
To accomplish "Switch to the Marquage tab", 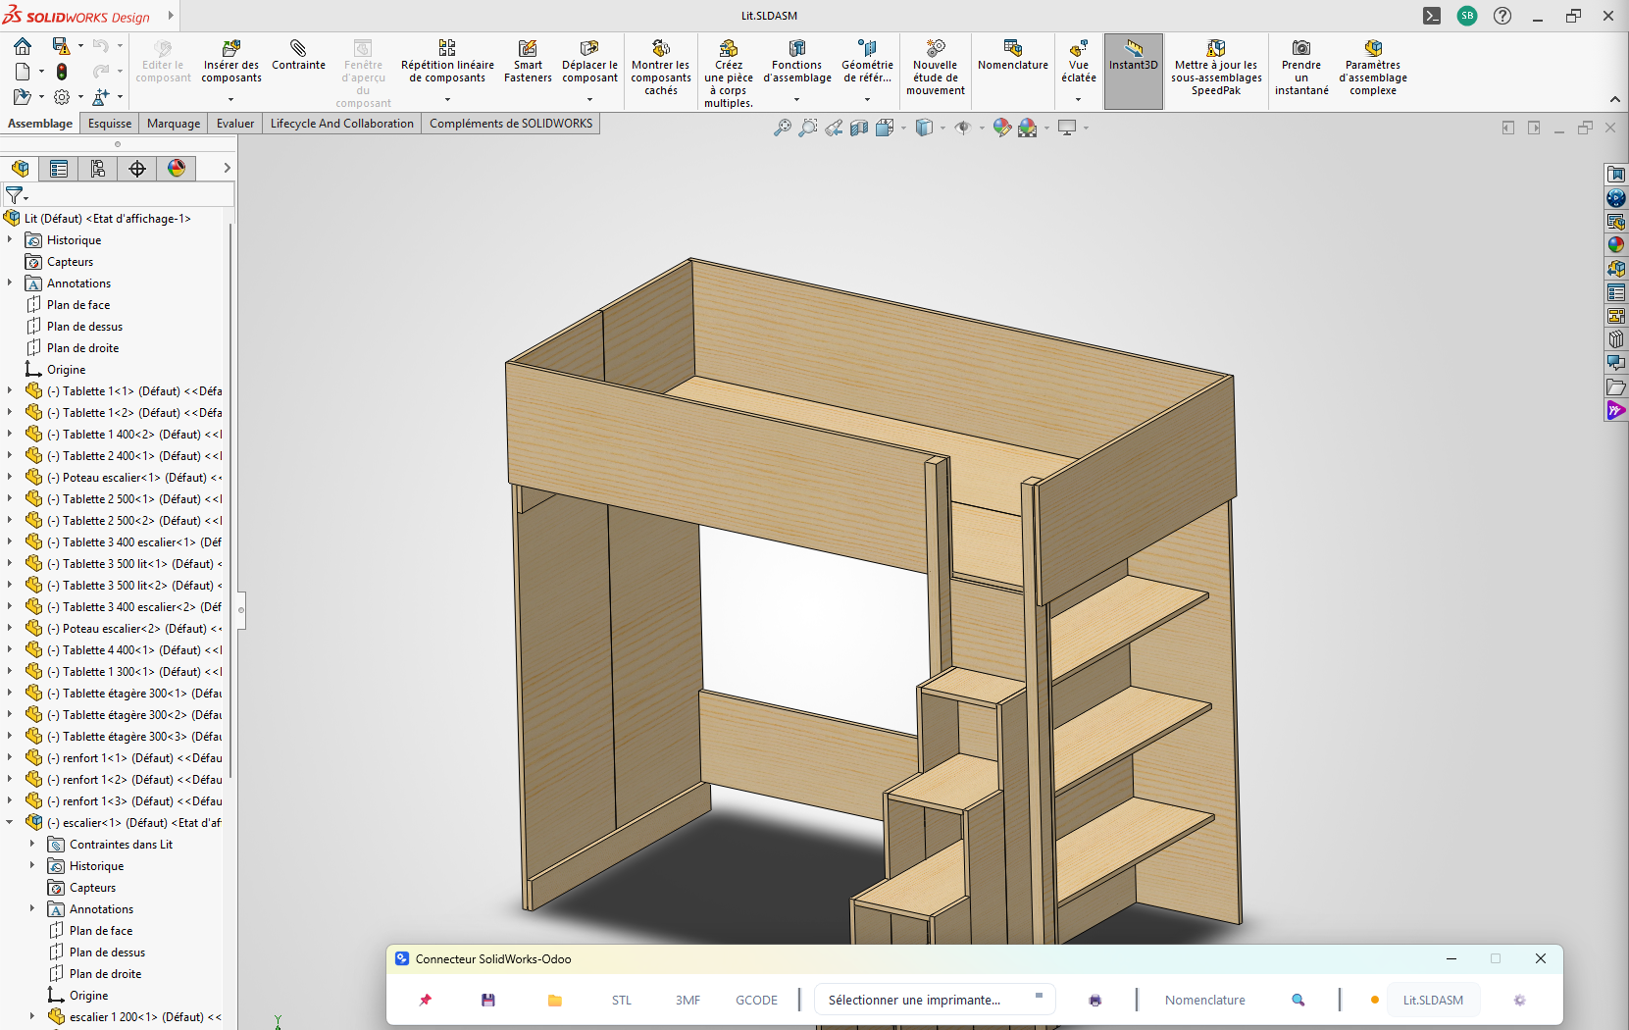I will [174, 124].
